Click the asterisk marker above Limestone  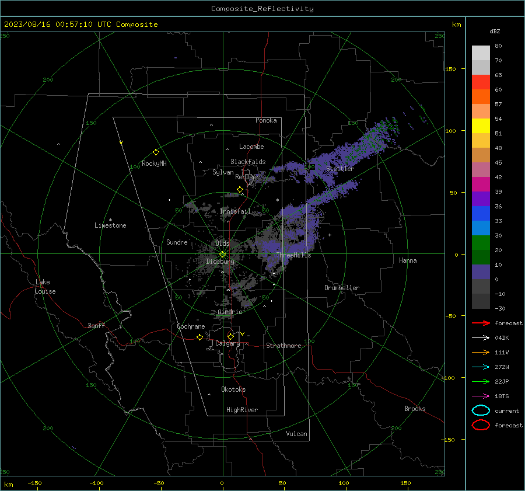click(x=110, y=220)
